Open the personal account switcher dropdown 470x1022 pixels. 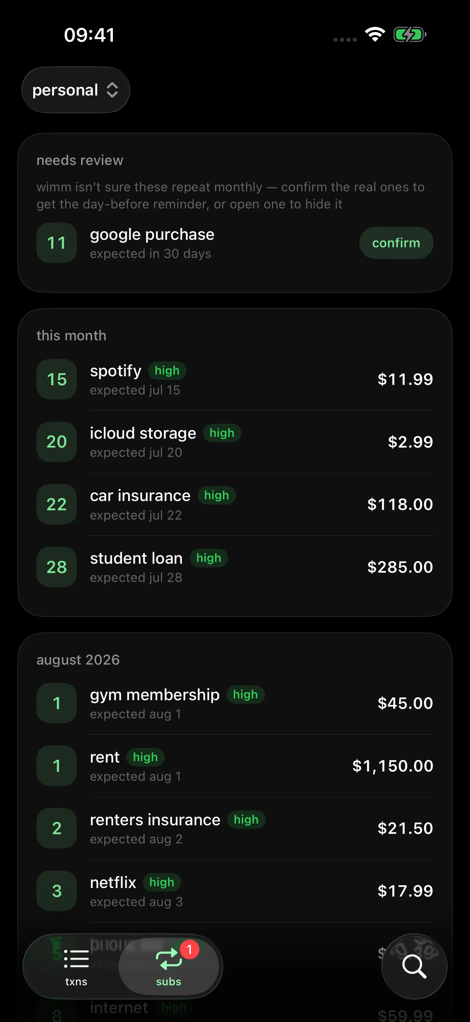pyautogui.click(x=76, y=90)
